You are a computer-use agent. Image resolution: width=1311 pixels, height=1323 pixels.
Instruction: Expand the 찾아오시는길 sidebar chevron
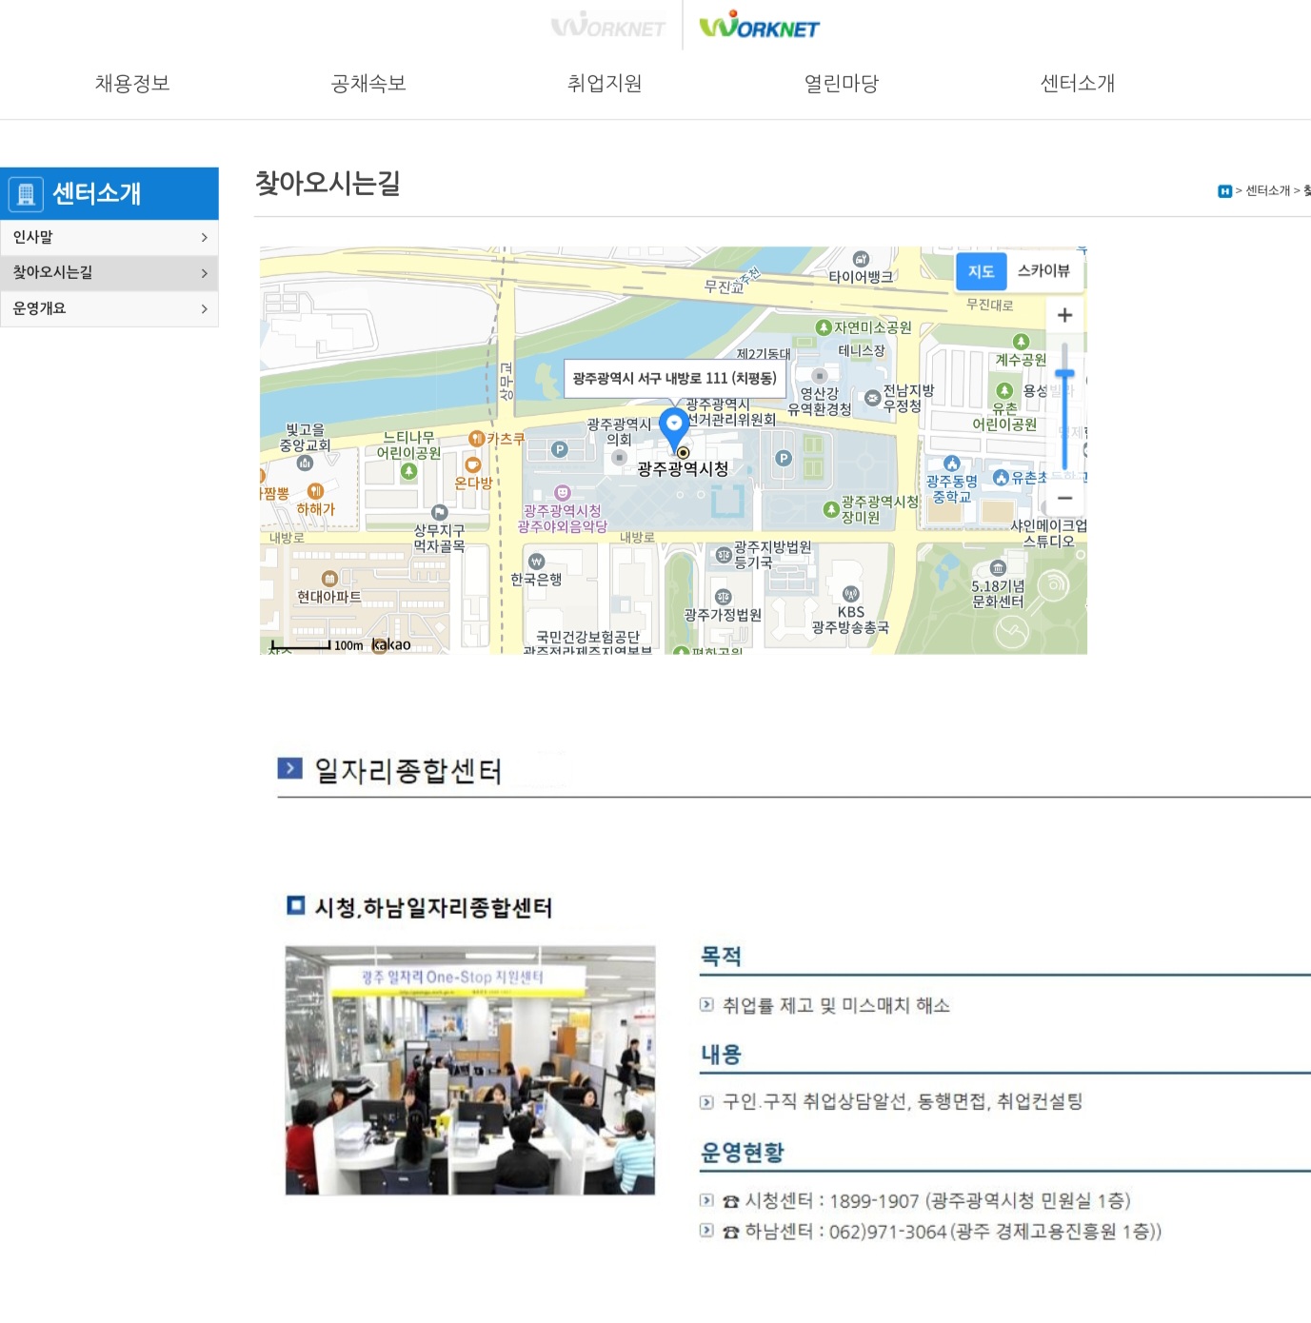[204, 273]
